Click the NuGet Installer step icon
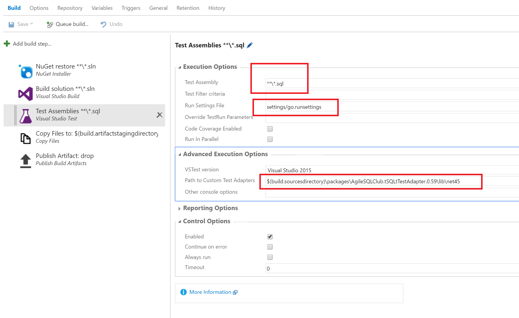Viewport: 519px width, 318px height. point(26,72)
